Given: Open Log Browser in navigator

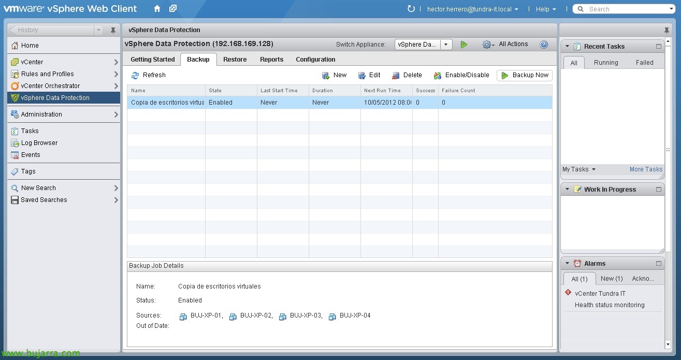Looking at the screenshot, I should click(x=64, y=143).
